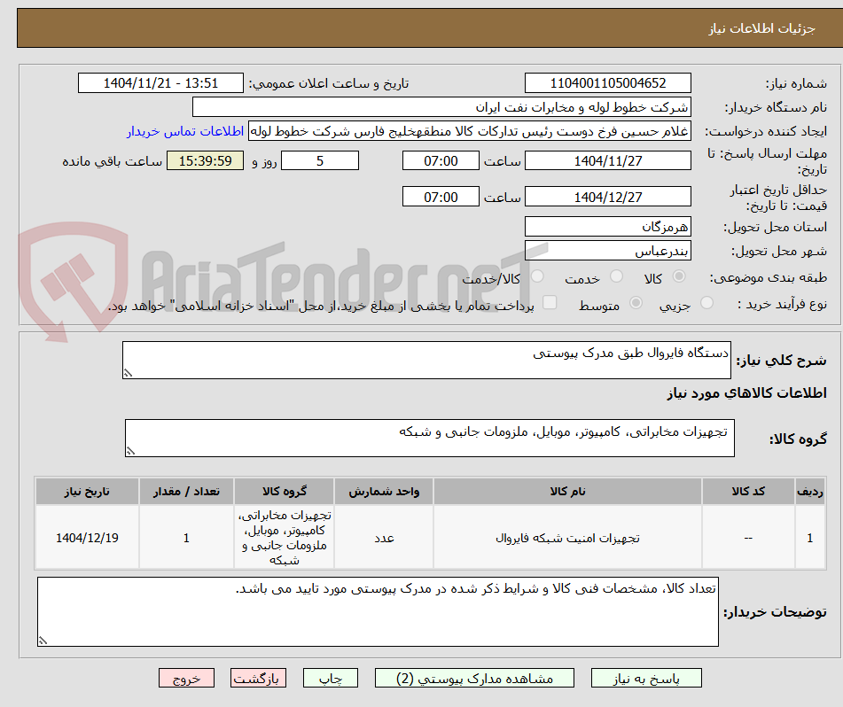Toggle the اسناد خزانه اسلامی payment checkbox
Viewport: 843px width, 707px height.
(x=550, y=302)
